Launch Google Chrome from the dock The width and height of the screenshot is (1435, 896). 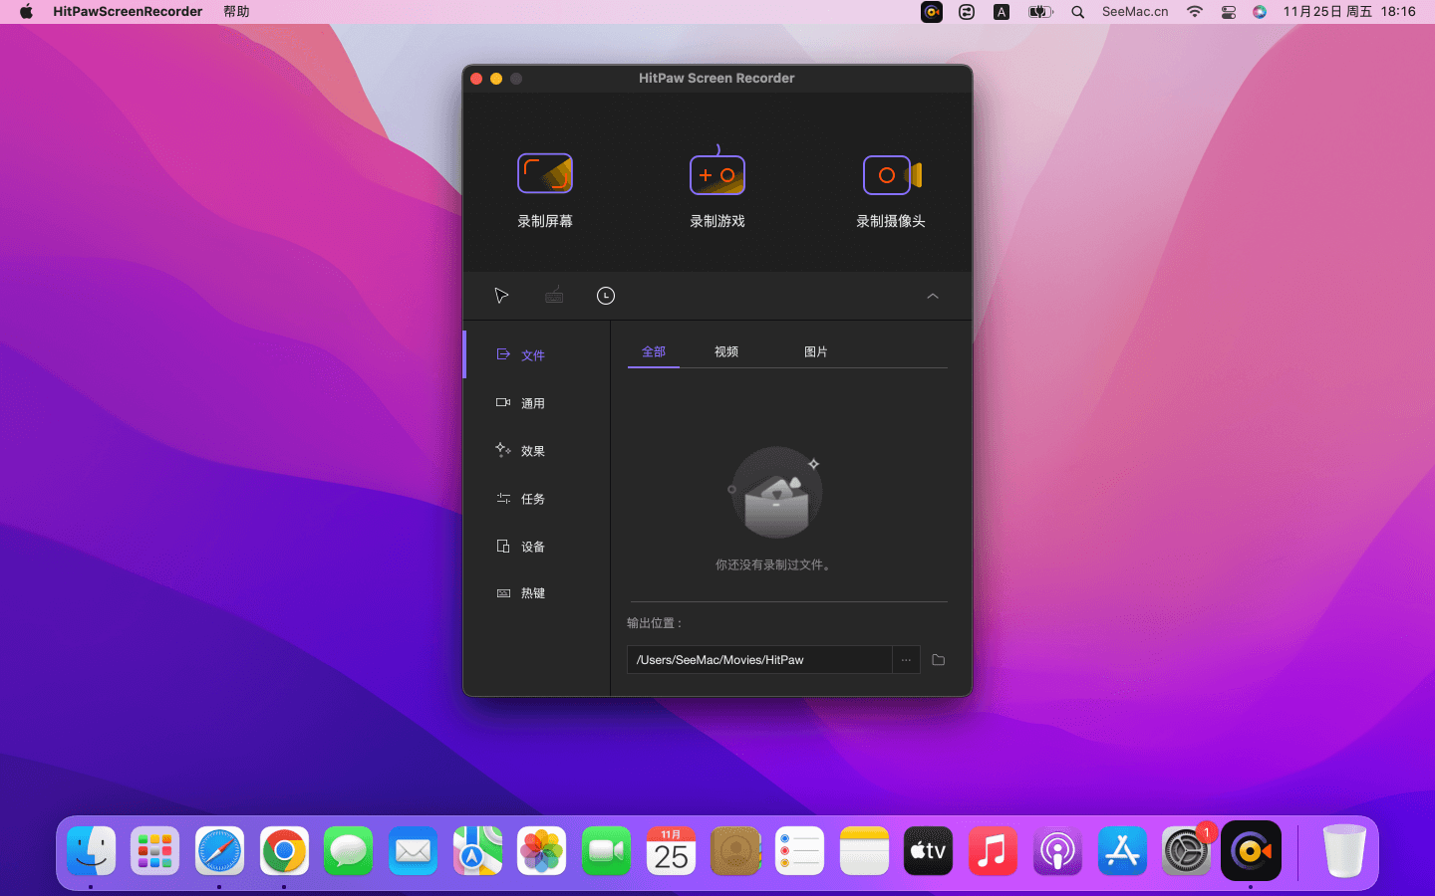click(284, 851)
